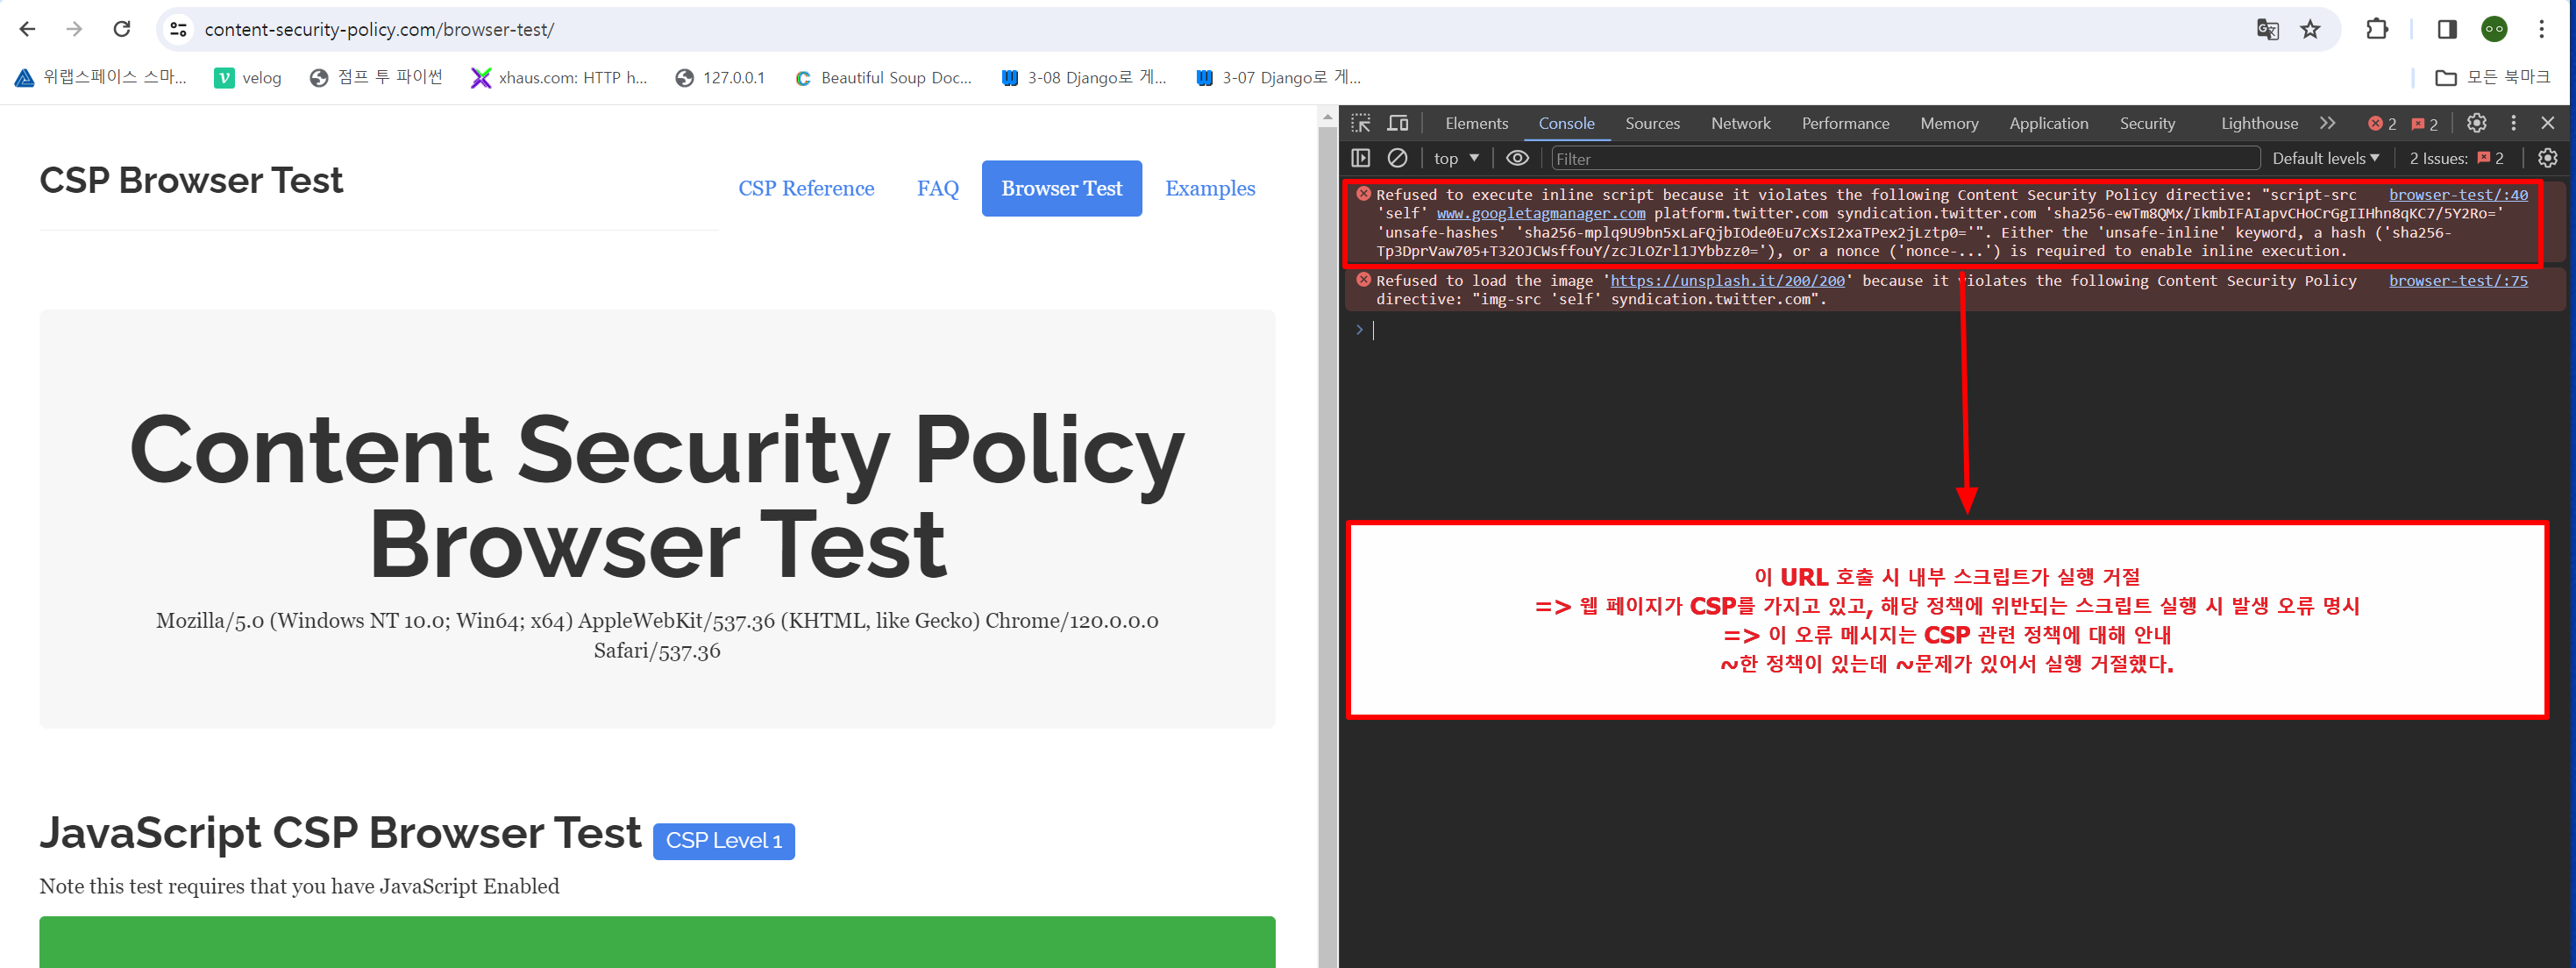Expand the top JavaScript context dropdown

(1456, 158)
